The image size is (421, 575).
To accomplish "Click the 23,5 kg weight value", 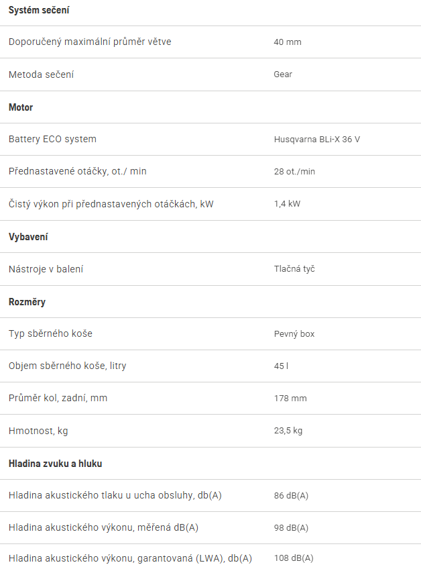I will tap(288, 431).
